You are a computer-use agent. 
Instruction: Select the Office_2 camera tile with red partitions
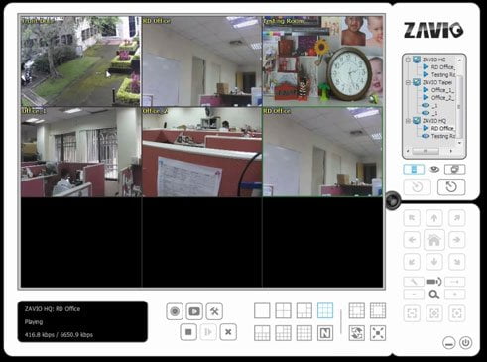coord(201,152)
